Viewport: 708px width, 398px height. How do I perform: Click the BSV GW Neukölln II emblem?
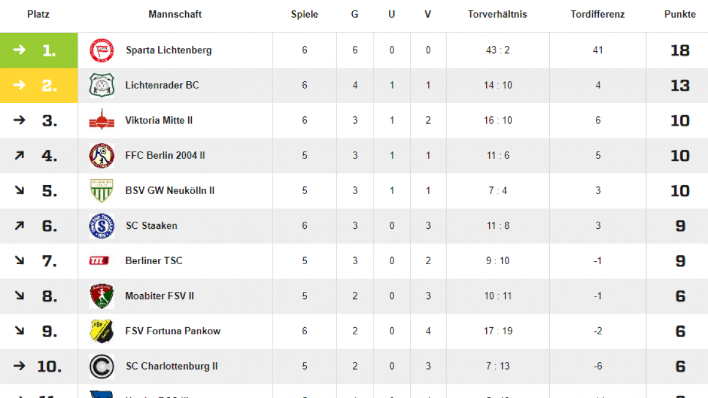101,190
